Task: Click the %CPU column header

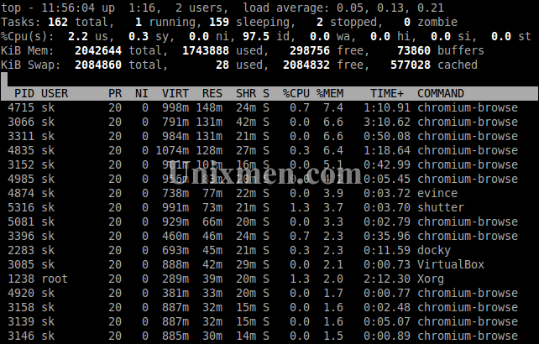Action: 296,93
